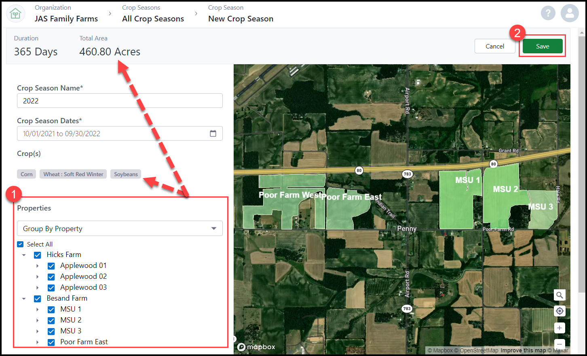This screenshot has height=356, width=587.
Task: Open the Group By Property dropdown
Action: pos(120,228)
